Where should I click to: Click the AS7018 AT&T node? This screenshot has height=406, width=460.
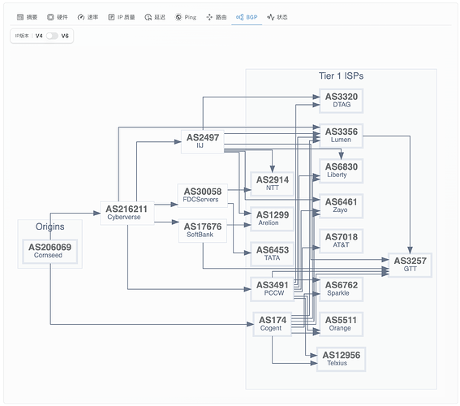point(342,240)
